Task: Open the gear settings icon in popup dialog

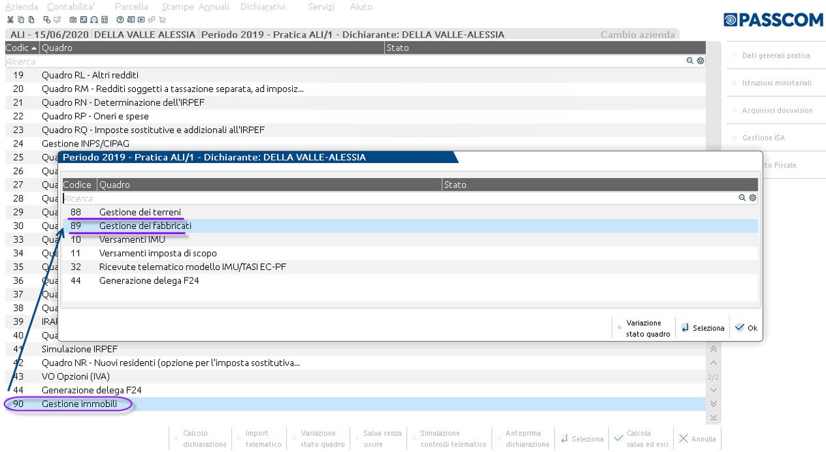Action: point(752,198)
